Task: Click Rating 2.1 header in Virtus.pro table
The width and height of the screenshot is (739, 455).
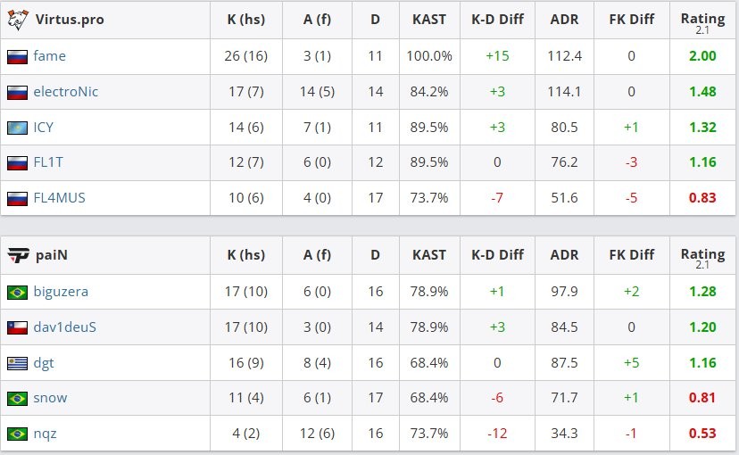Action: [x=702, y=20]
